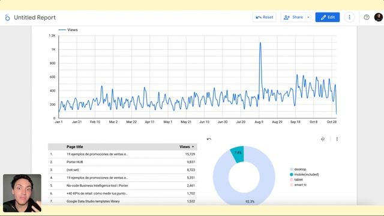The image size is (384, 216).
Task: Click the blue Edit button
Action: click(x=328, y=17)
